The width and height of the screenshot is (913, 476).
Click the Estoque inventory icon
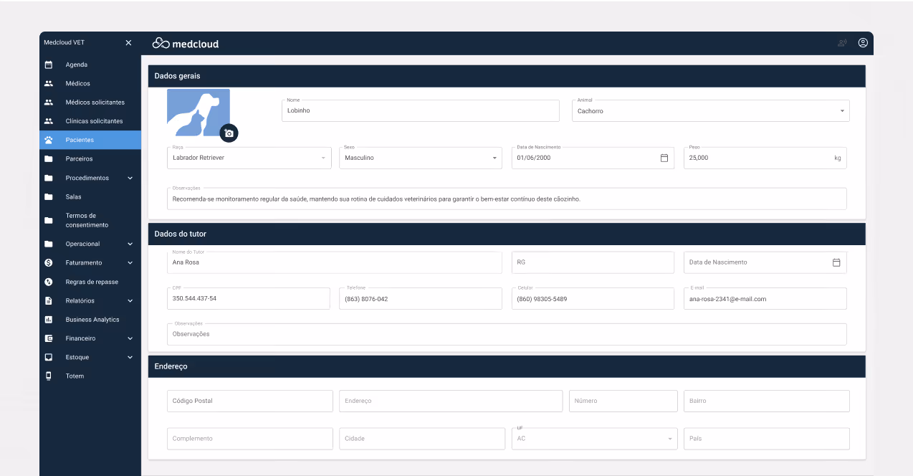point(49,357)
